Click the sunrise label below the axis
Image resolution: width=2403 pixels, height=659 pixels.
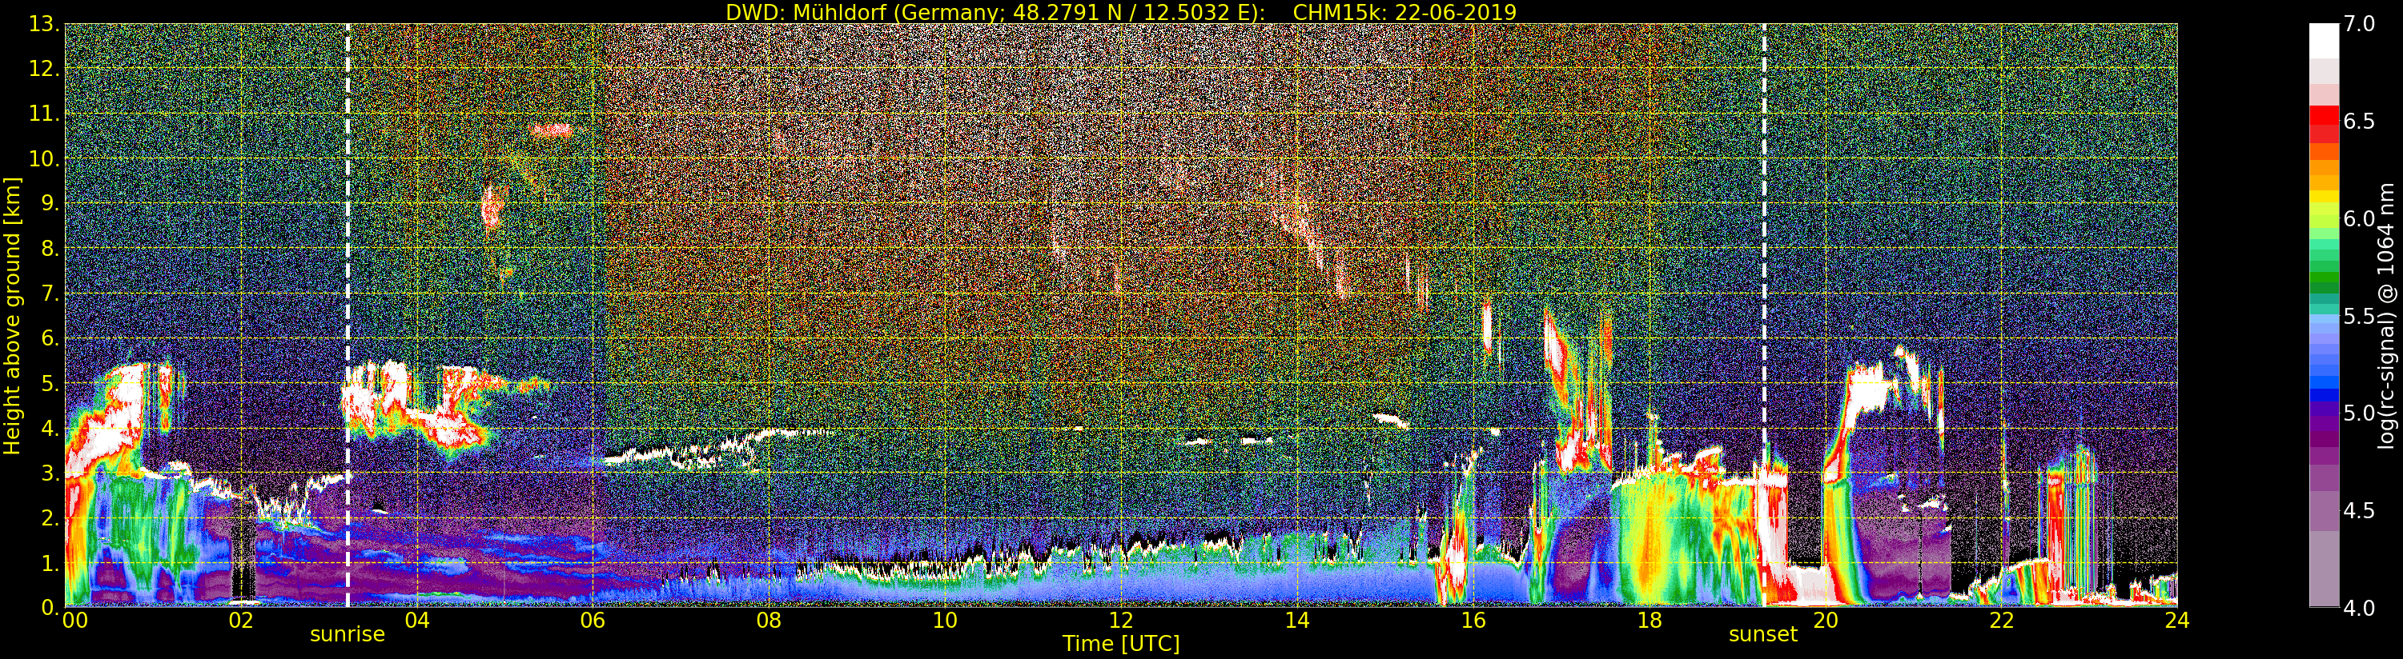pyautogui.click(x=347, y=635)
